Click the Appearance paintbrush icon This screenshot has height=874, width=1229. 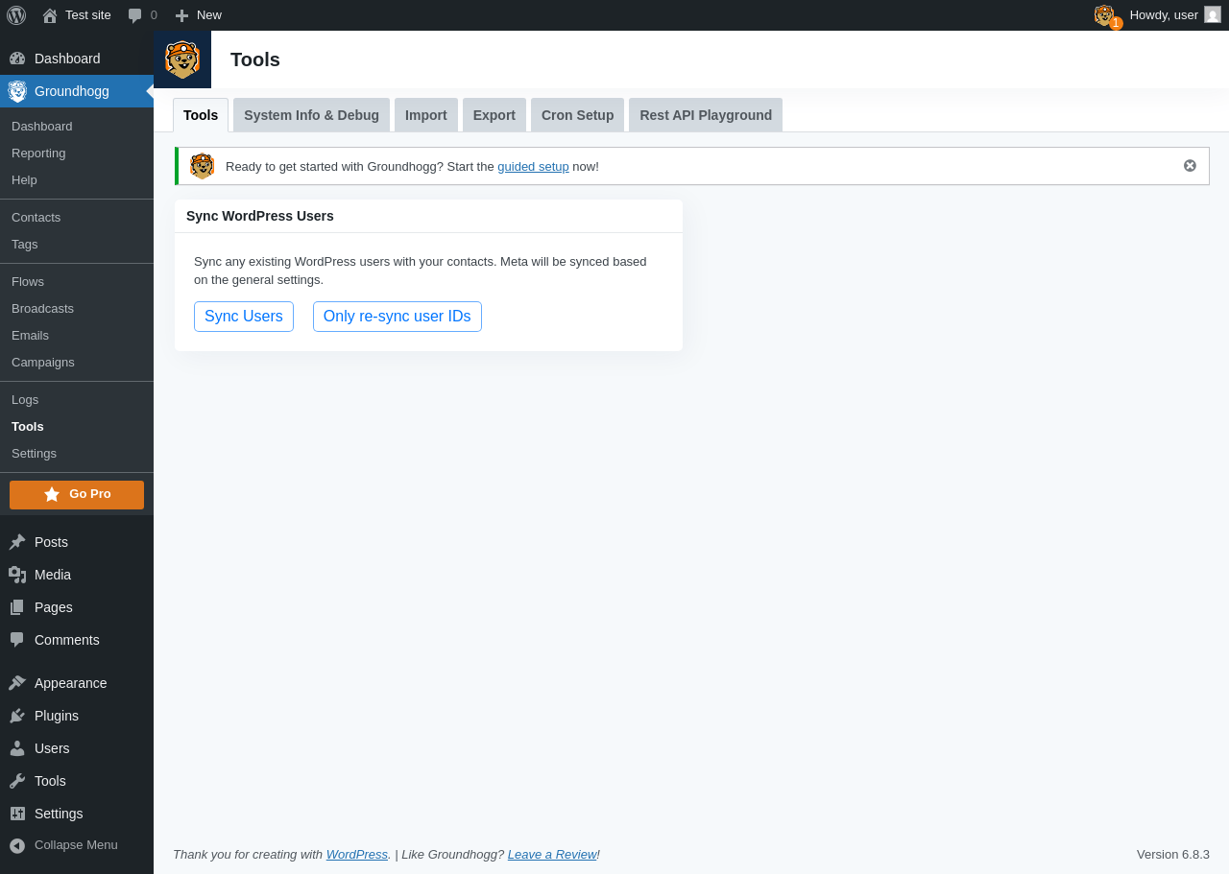17,683
